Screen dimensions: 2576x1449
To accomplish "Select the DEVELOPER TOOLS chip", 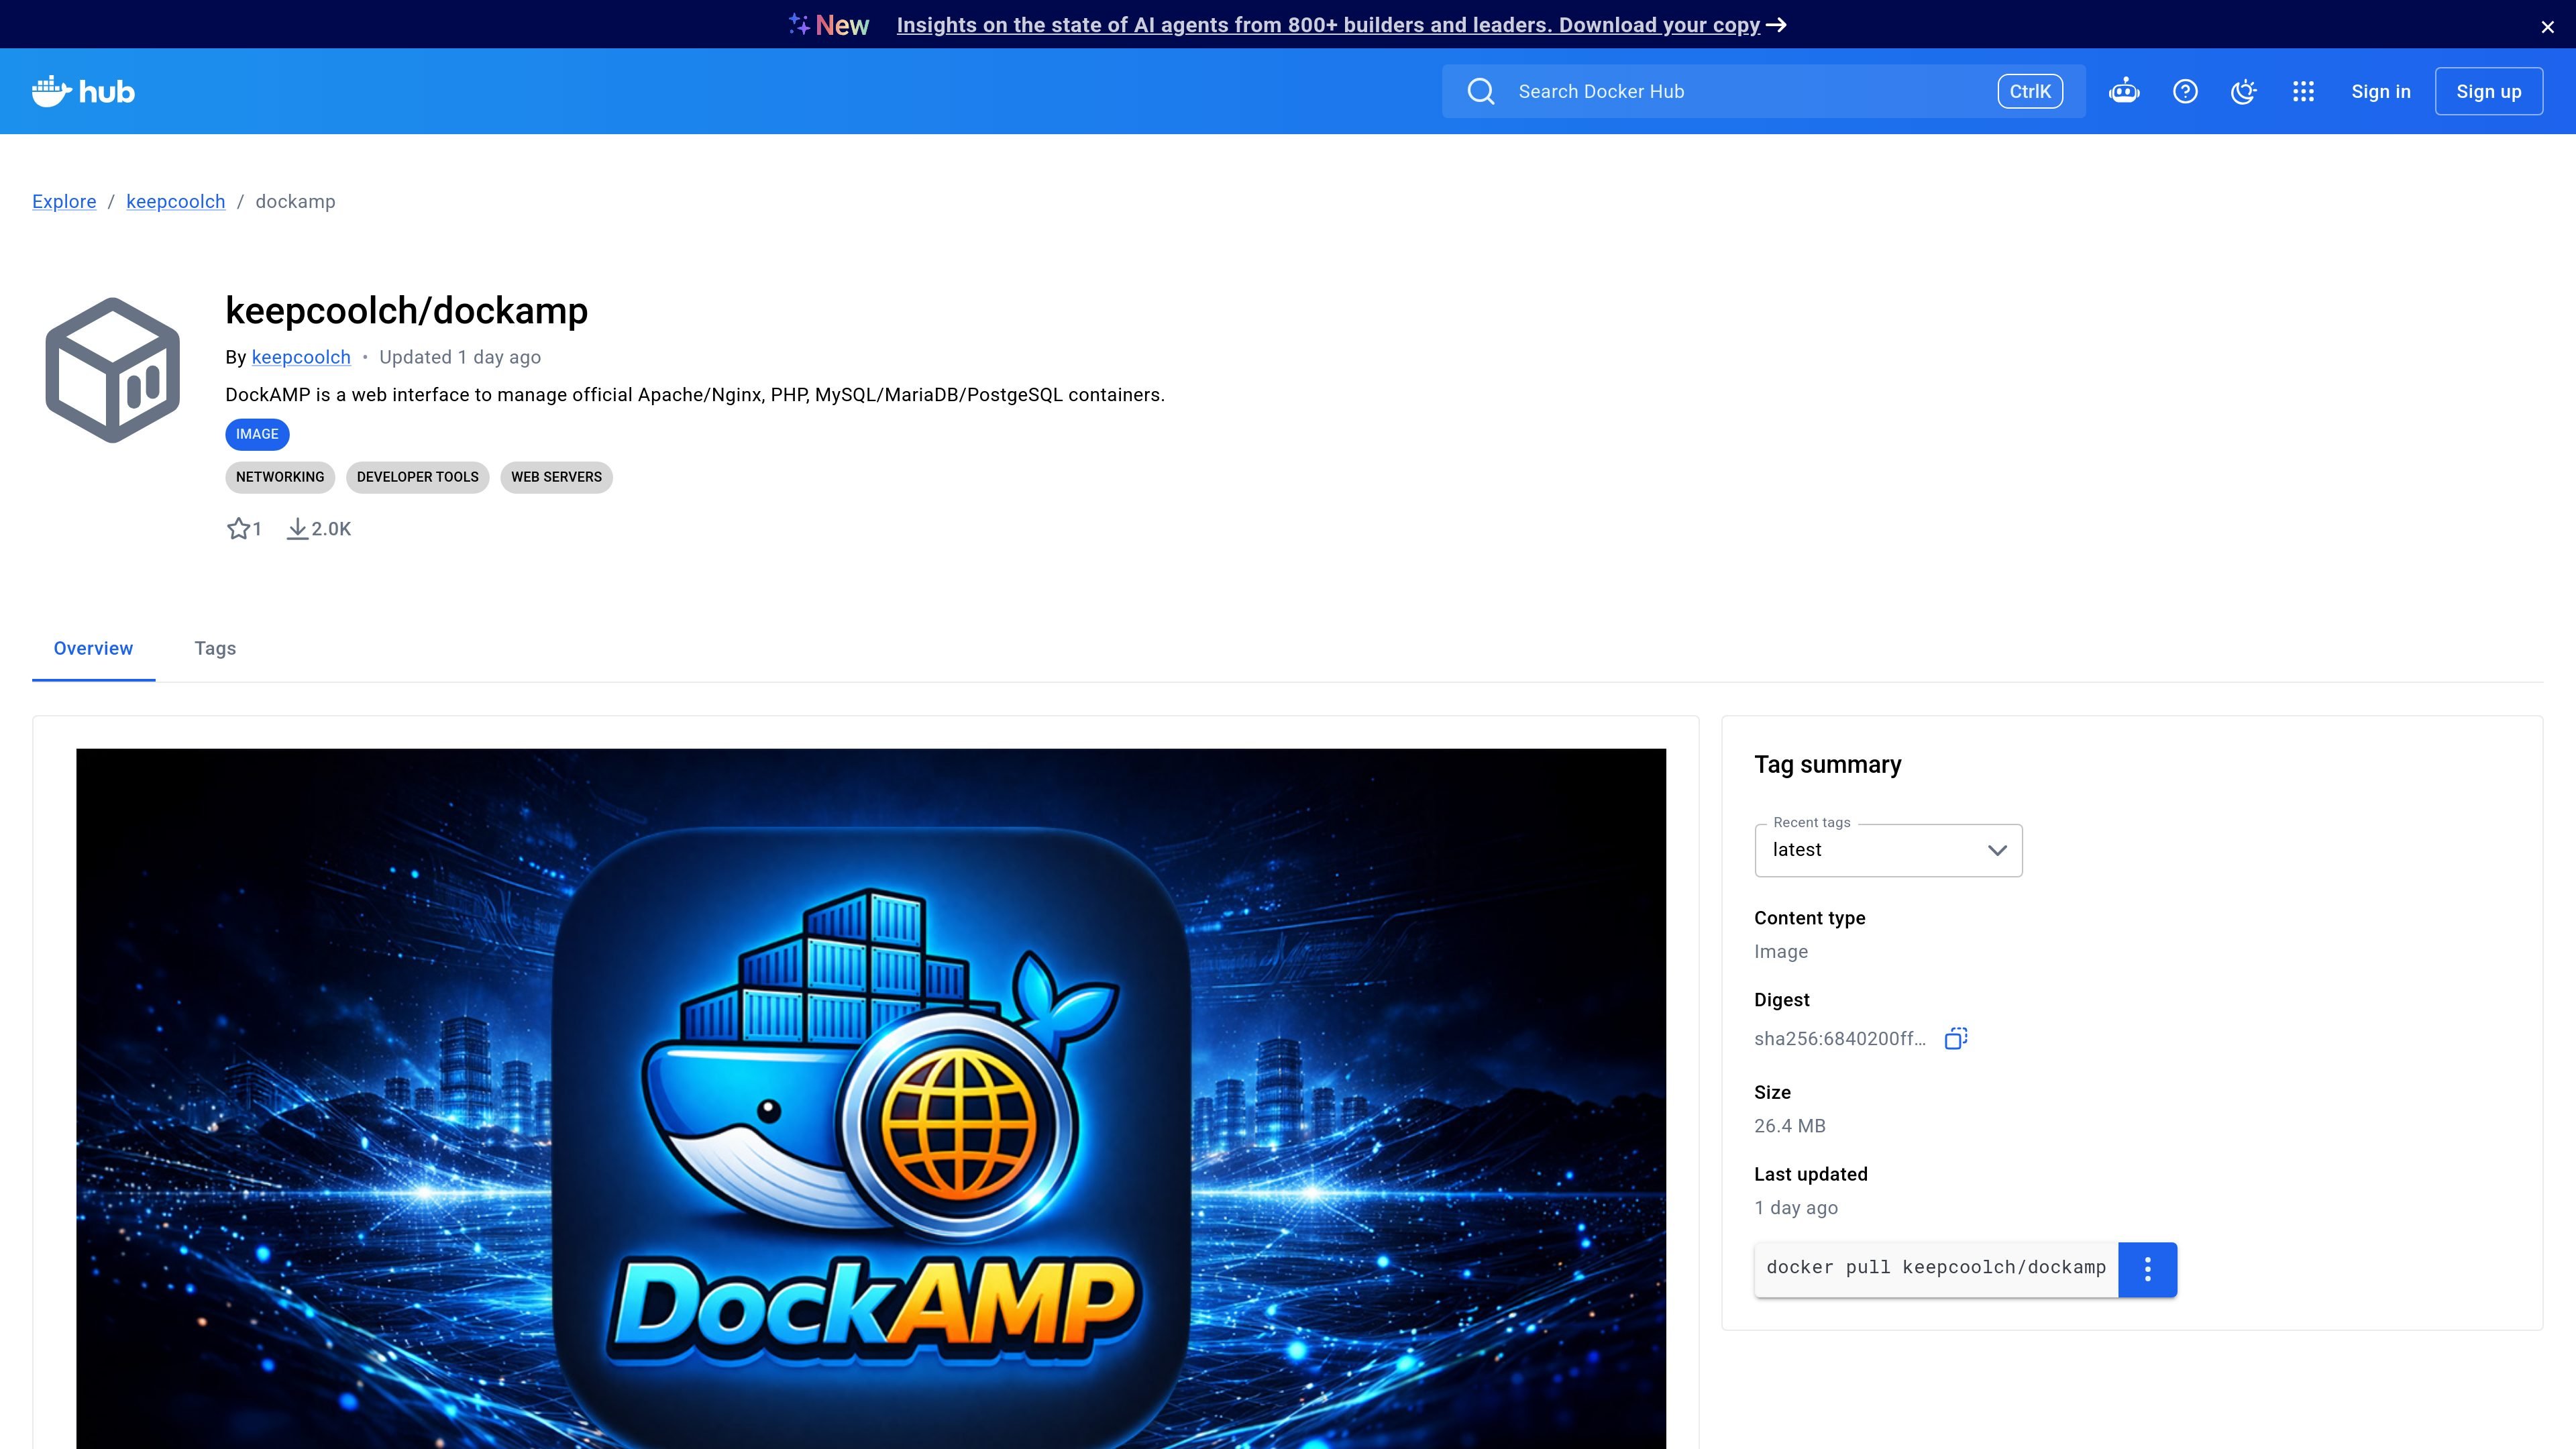I will pos(417,477).
